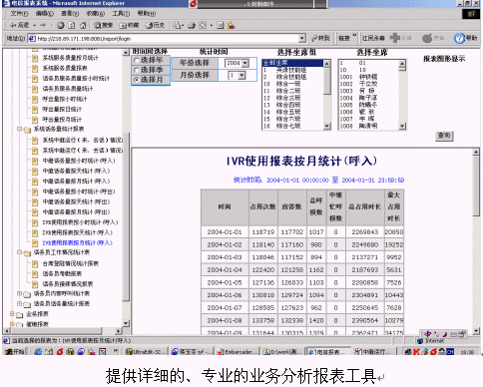Click the Home icon in toolbar
Screen dimensions: 483x387
(83, 25)
